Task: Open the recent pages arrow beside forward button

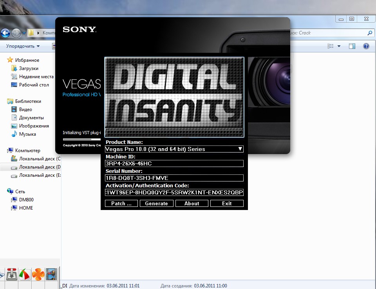Action: pyautogui.click(x=24, y=33)
